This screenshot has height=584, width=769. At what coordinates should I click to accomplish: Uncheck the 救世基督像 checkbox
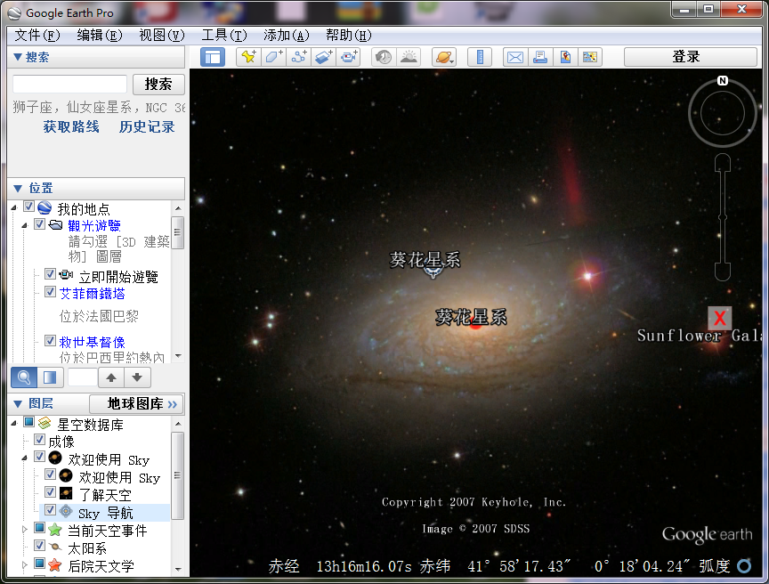50,340
